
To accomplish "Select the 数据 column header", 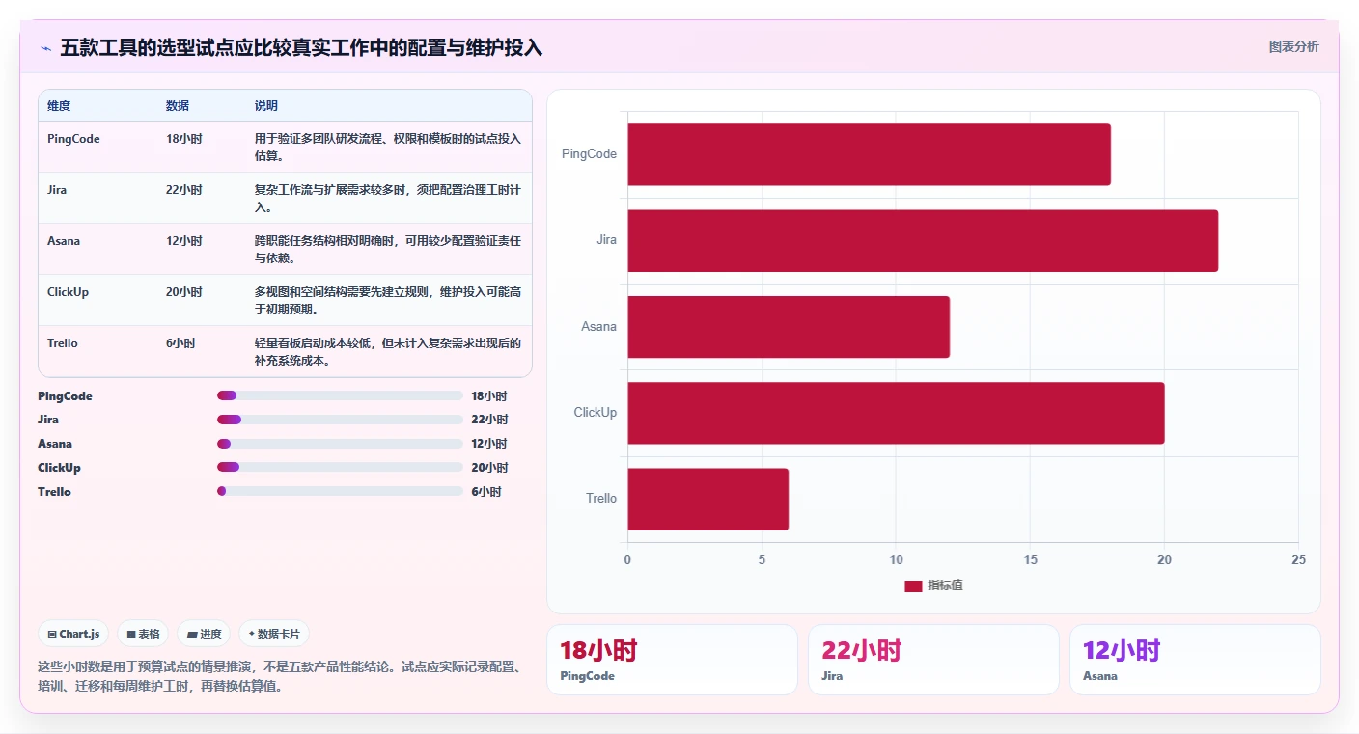I will click(x=178, y=106).
